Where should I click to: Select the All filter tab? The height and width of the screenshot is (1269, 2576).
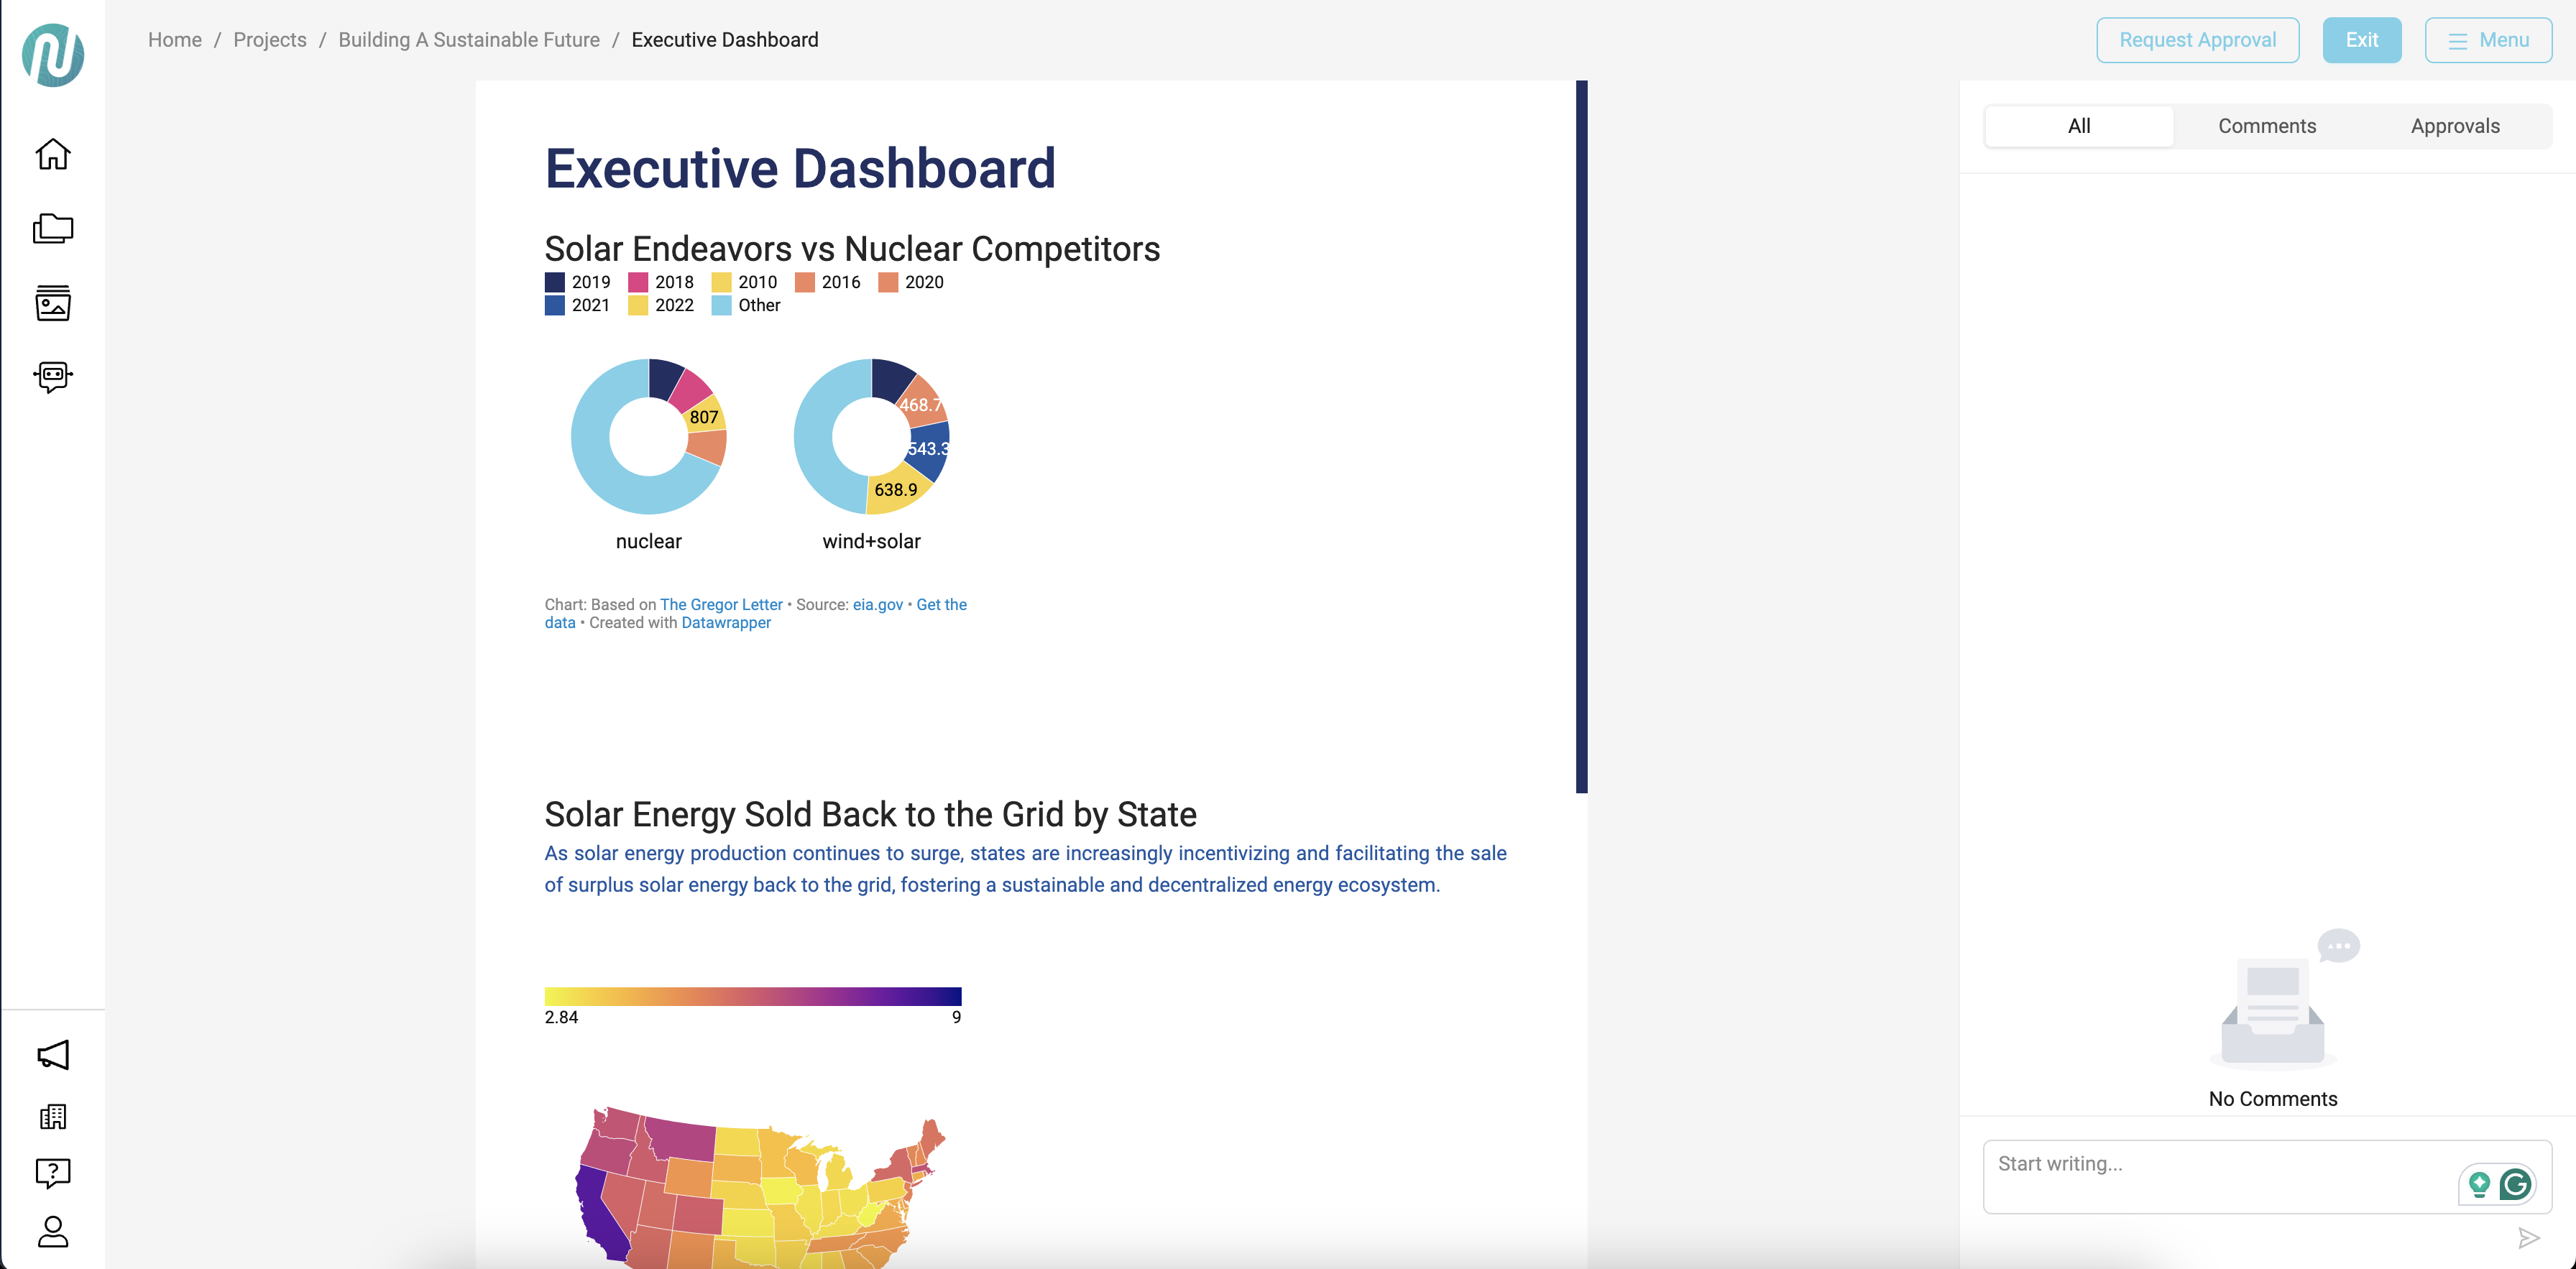point(2078,125)
